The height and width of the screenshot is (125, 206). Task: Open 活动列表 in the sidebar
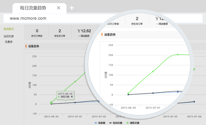(9, 36)
